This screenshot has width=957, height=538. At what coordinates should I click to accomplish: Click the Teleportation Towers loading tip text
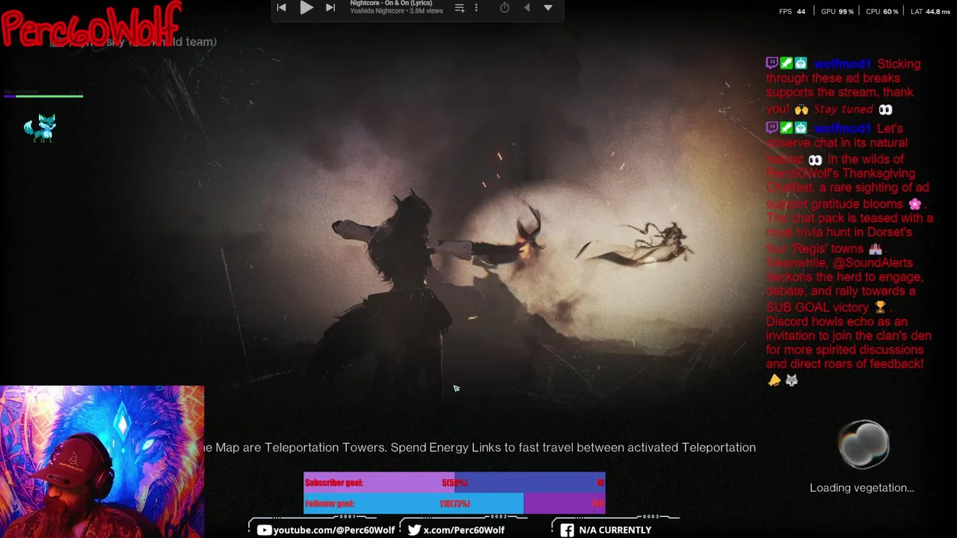tap(478, 448)
